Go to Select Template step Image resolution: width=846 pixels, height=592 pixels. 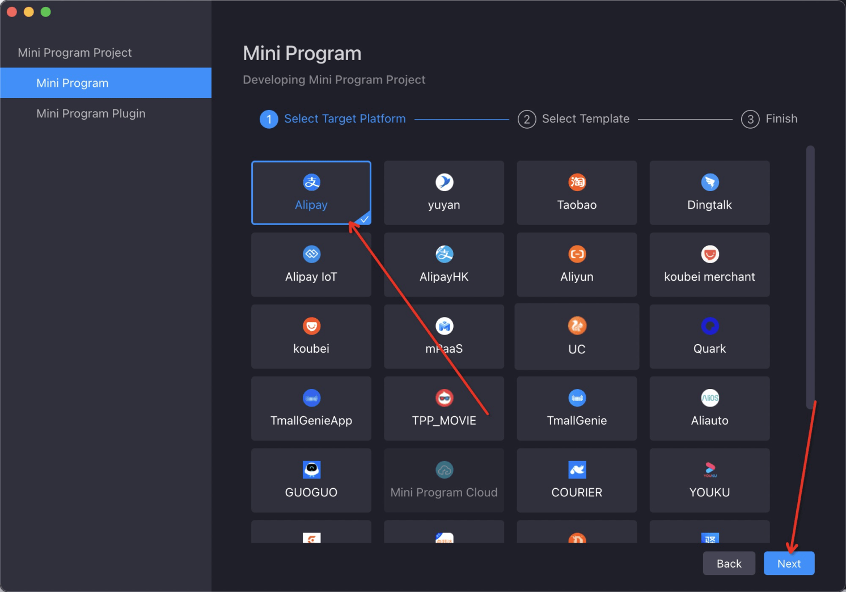(573, 119)
